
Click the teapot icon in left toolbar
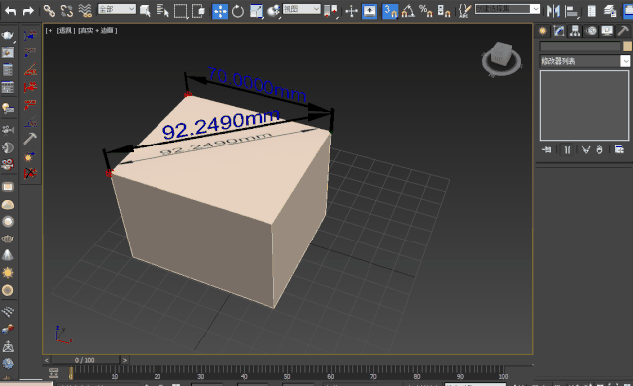tap(8, 36)
